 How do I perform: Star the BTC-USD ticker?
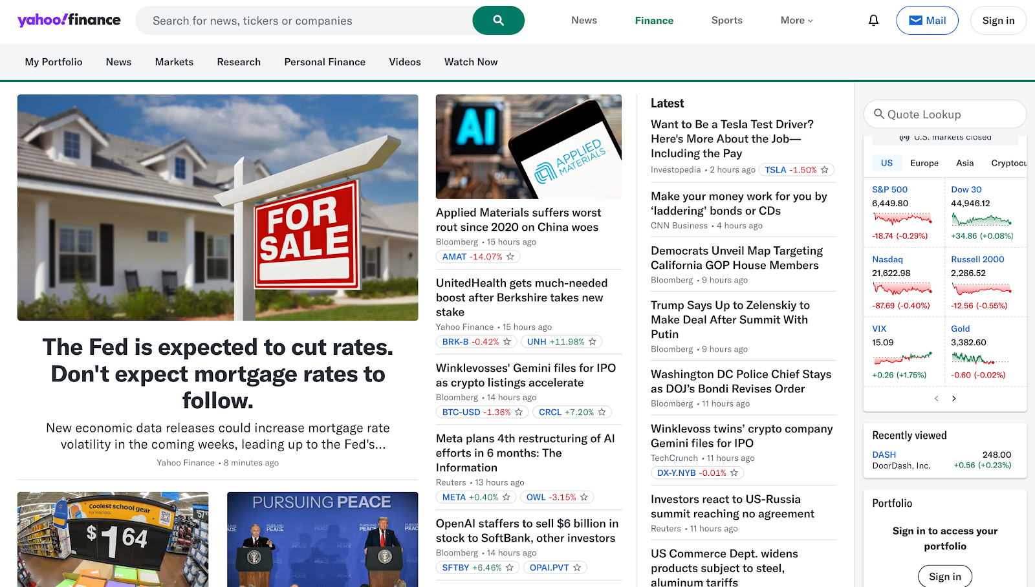coord(519,412)
